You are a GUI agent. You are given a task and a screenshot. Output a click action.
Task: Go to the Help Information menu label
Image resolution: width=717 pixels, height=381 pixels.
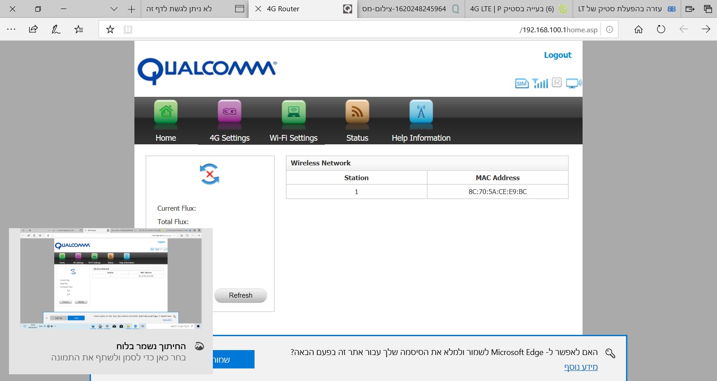tap(421, 138)
